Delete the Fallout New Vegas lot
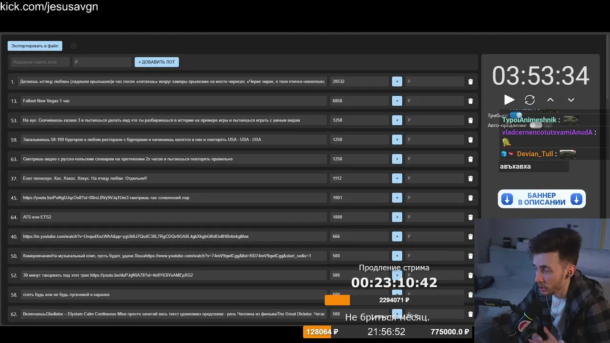The image size is (610, 343). pos(470,101)
